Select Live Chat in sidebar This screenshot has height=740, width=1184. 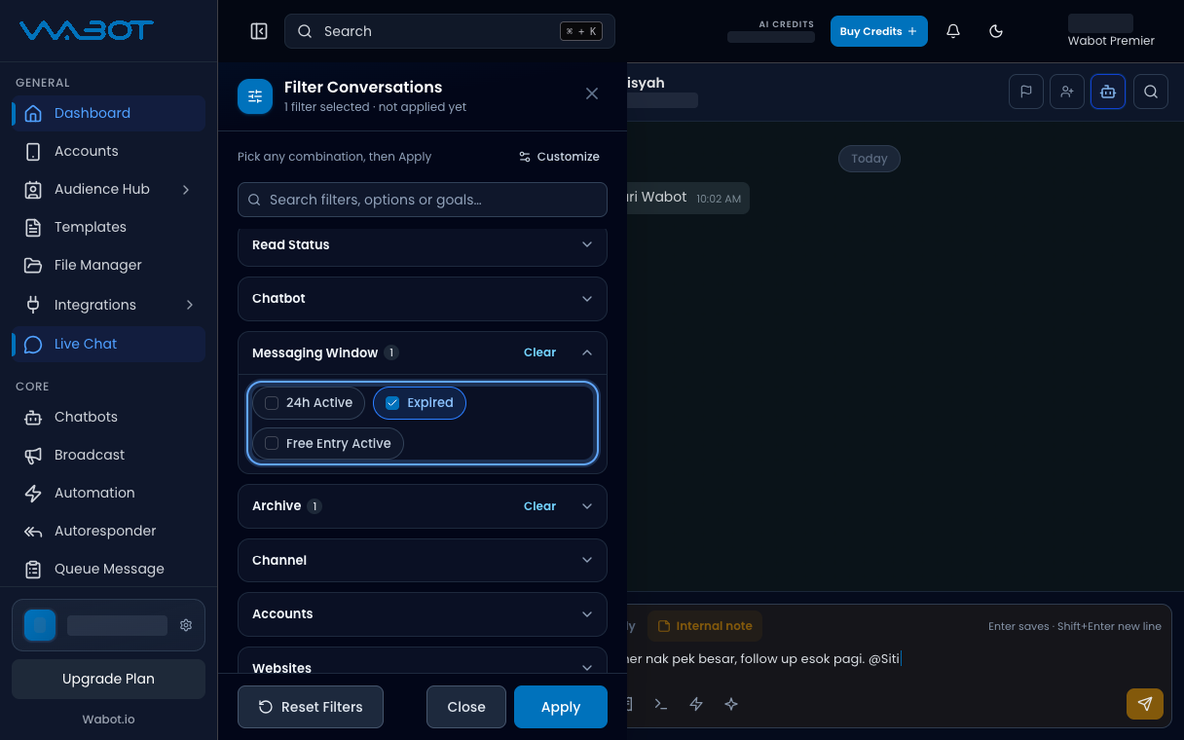108,344
